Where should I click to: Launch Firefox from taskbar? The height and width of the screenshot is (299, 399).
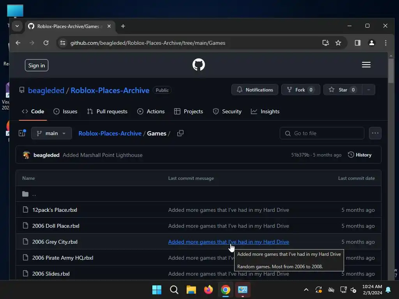[x=208, y=290]
